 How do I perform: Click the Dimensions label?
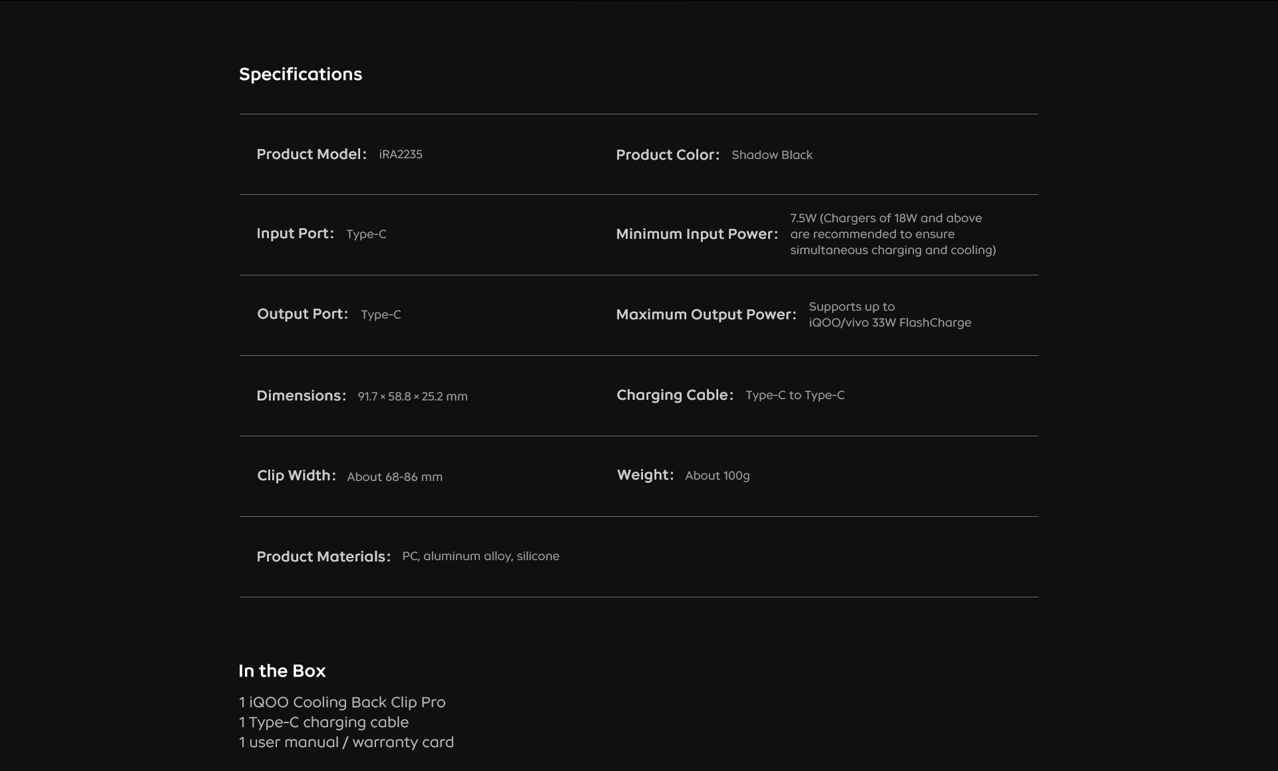click(301, 396)
